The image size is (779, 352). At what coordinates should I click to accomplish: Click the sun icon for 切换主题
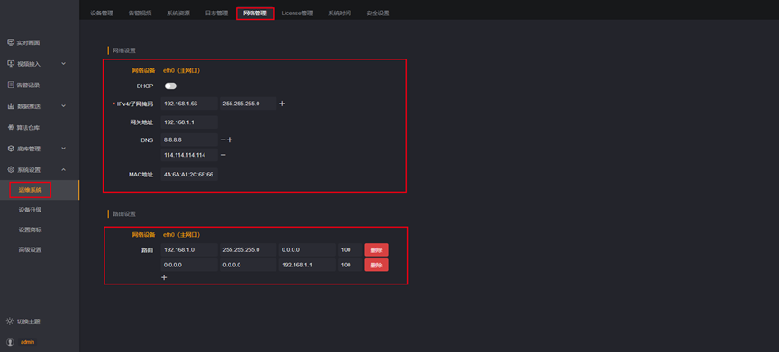10,321
